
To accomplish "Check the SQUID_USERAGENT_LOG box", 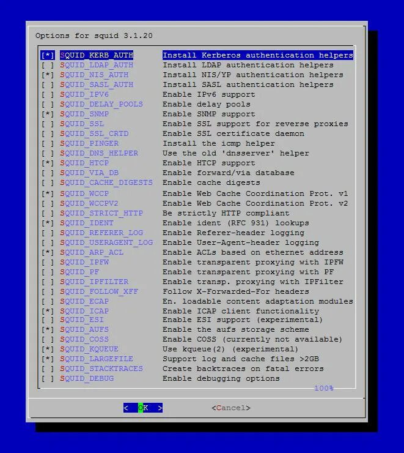I will 48,243.
